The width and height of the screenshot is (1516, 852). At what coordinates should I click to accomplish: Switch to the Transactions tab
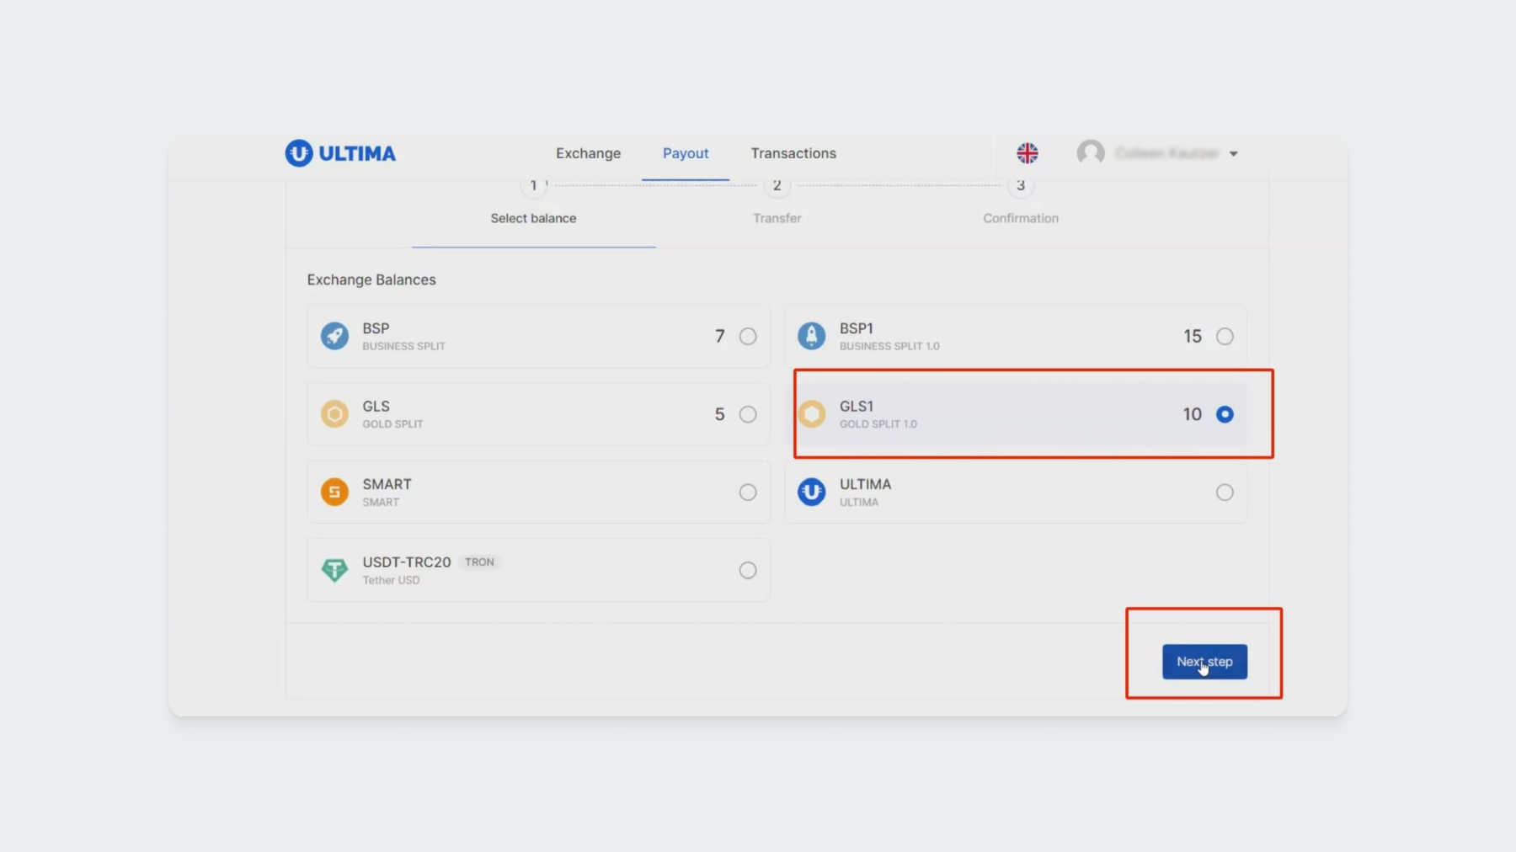pyautogui.click(x=793, y=153)
